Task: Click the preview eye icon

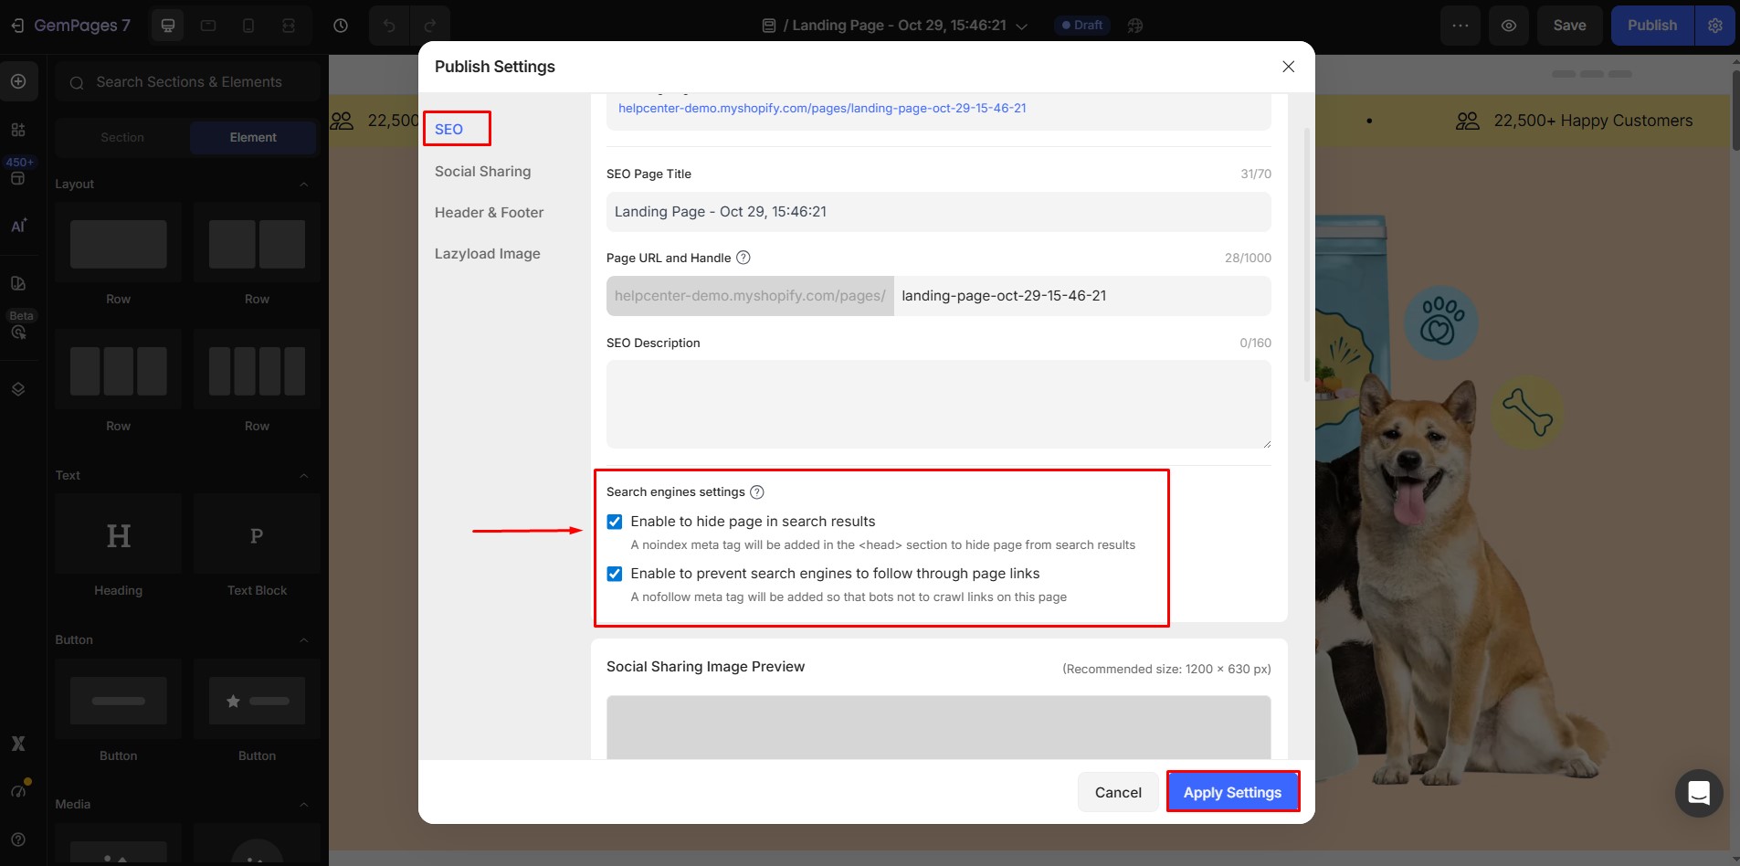Action: pos(1509,26)
